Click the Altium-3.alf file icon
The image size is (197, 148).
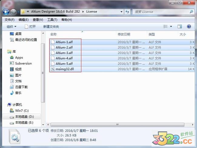click(x=53, y=53)
